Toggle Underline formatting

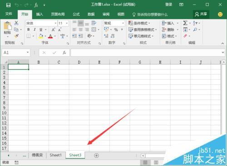pyautogui.click(x=41, y=29)
